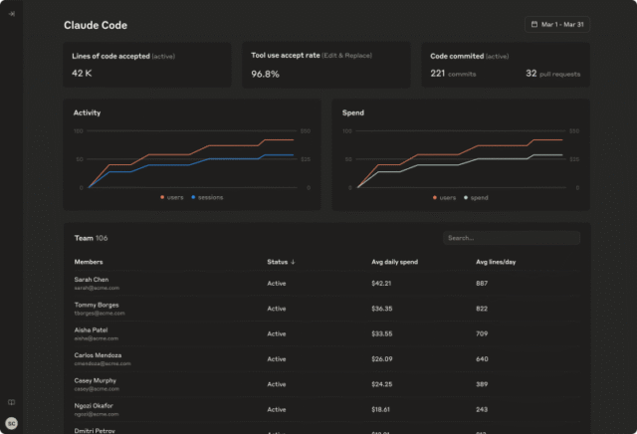Click the sarah@acme.com email
The width and height of the screenshot is (637, 434).
click(x=97, y=288)
